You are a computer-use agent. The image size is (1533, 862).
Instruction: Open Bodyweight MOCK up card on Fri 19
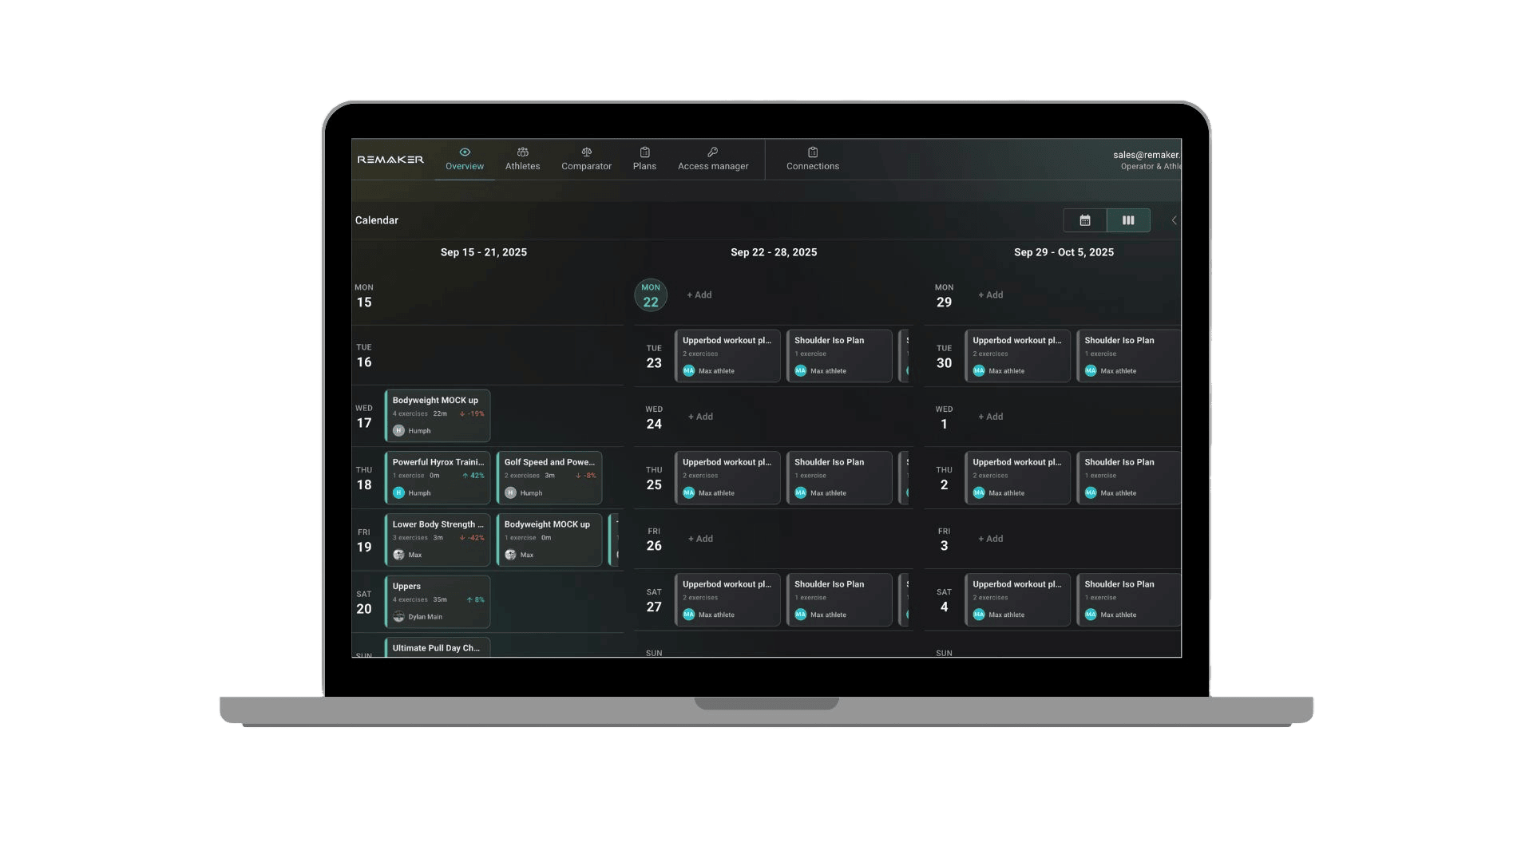pyautogui.click(x=549, y=540)
